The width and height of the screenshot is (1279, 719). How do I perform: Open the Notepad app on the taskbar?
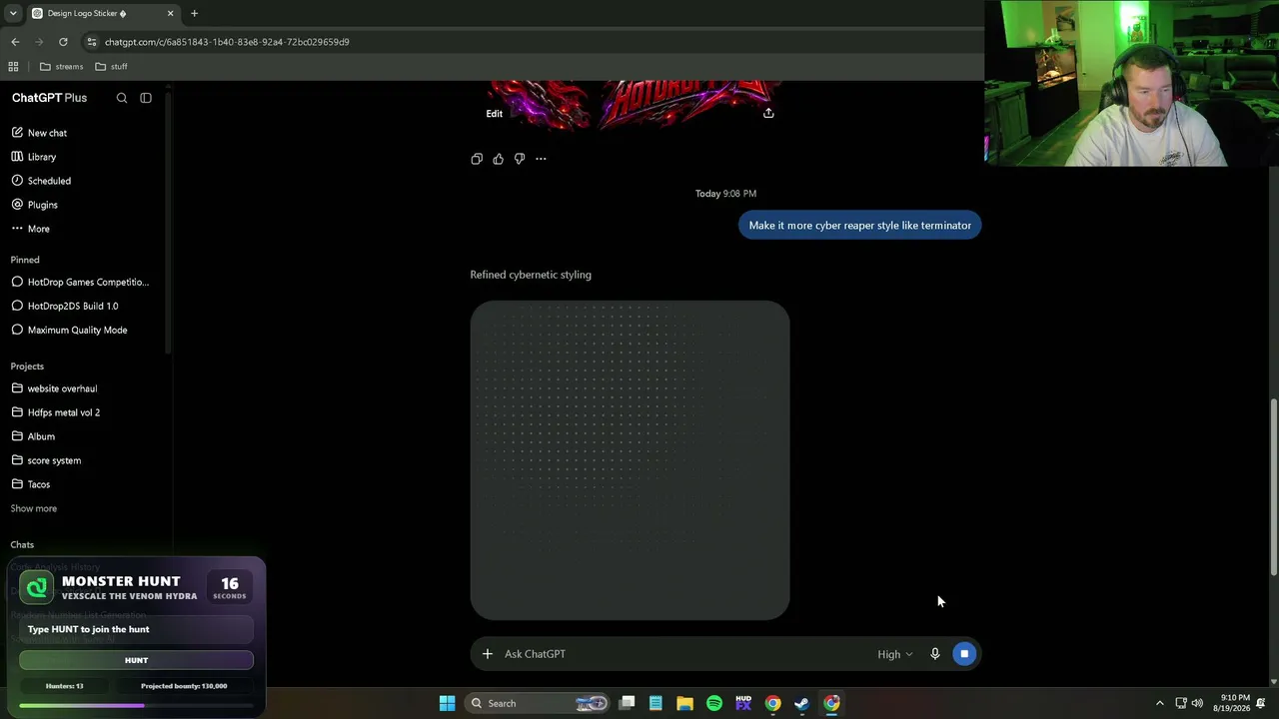coord(655,703)
